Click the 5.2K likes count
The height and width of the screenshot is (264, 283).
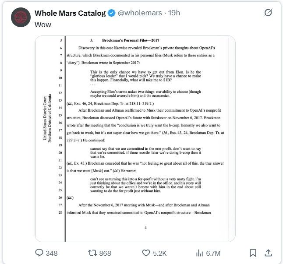[x=160, y=253]
